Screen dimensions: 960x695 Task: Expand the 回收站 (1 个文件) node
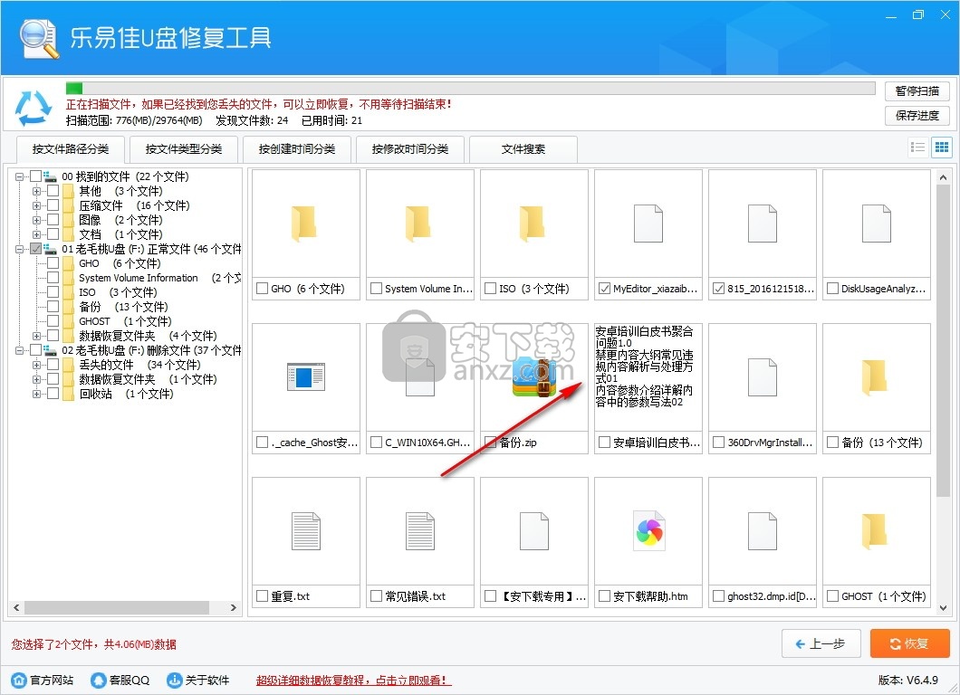(x=37, y=394)
